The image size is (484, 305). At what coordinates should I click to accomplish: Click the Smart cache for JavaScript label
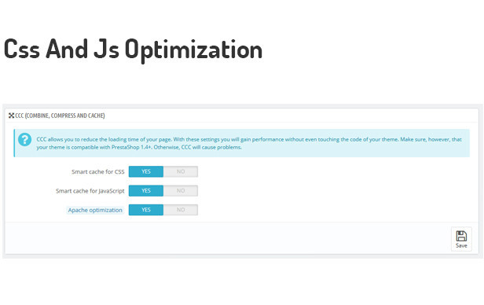click(90, 191)
